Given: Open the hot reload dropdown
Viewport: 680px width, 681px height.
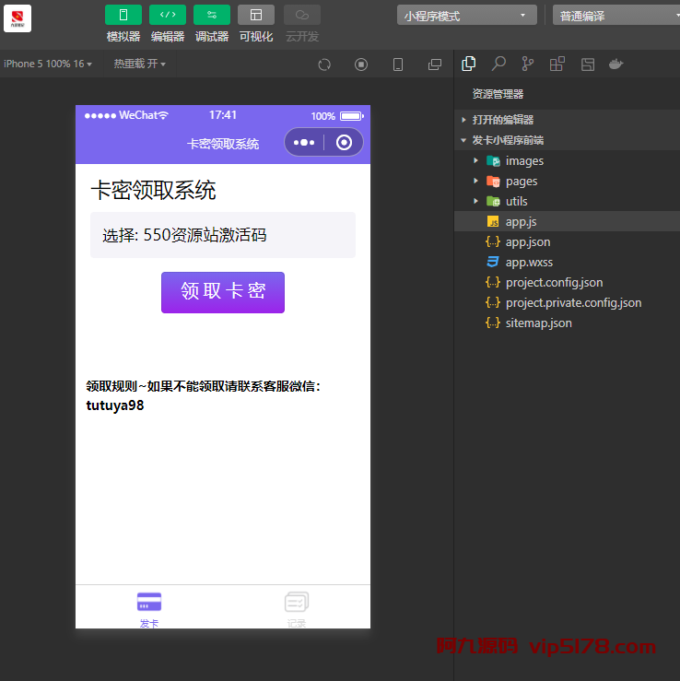Looking at the screenshot, I should pos(139,64).
